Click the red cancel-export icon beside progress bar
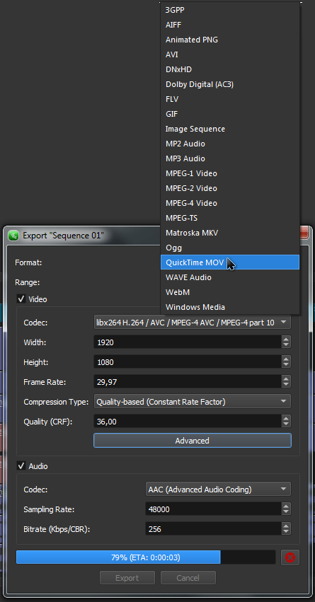The image size is (315, 602). [290, 557]
